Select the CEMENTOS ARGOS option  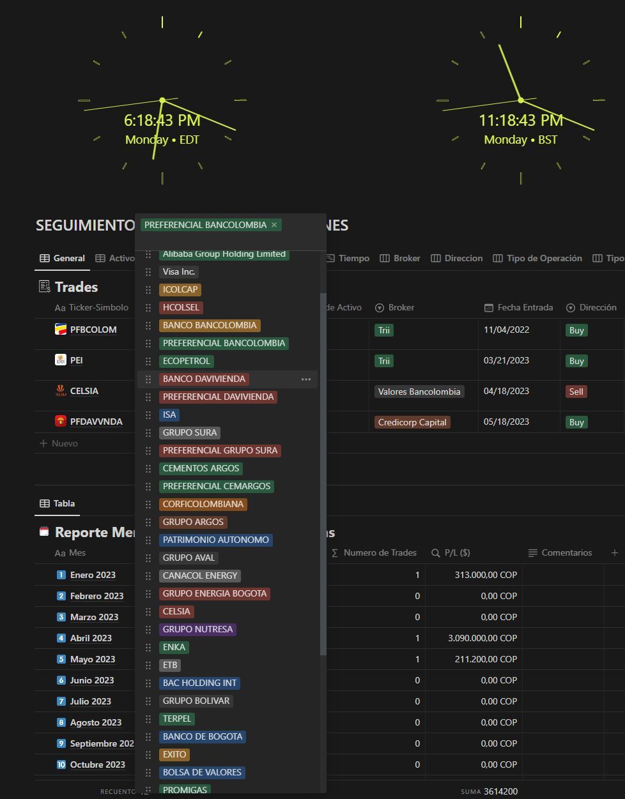point(201,468)
